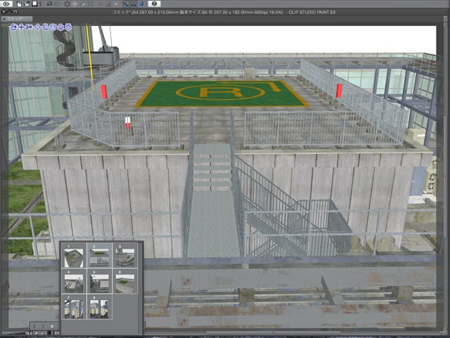
Task: Save the document with the Save icon
Action: point(34,4)
